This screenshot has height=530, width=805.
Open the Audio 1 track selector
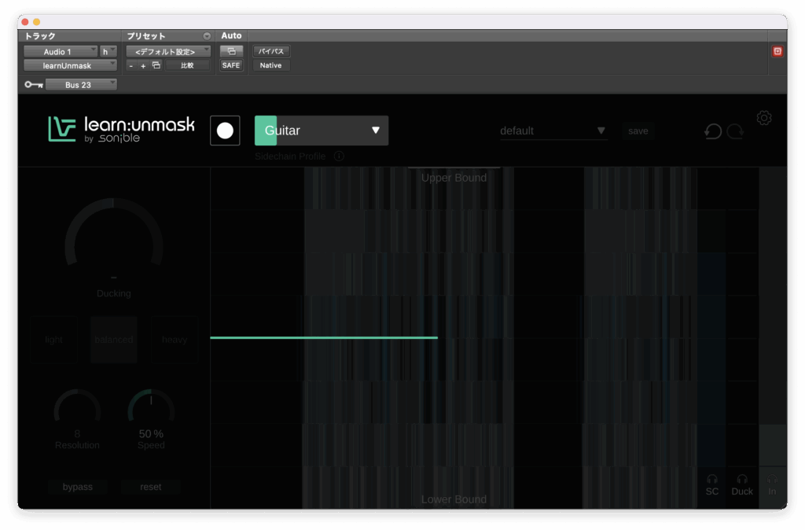coord(61,51)
